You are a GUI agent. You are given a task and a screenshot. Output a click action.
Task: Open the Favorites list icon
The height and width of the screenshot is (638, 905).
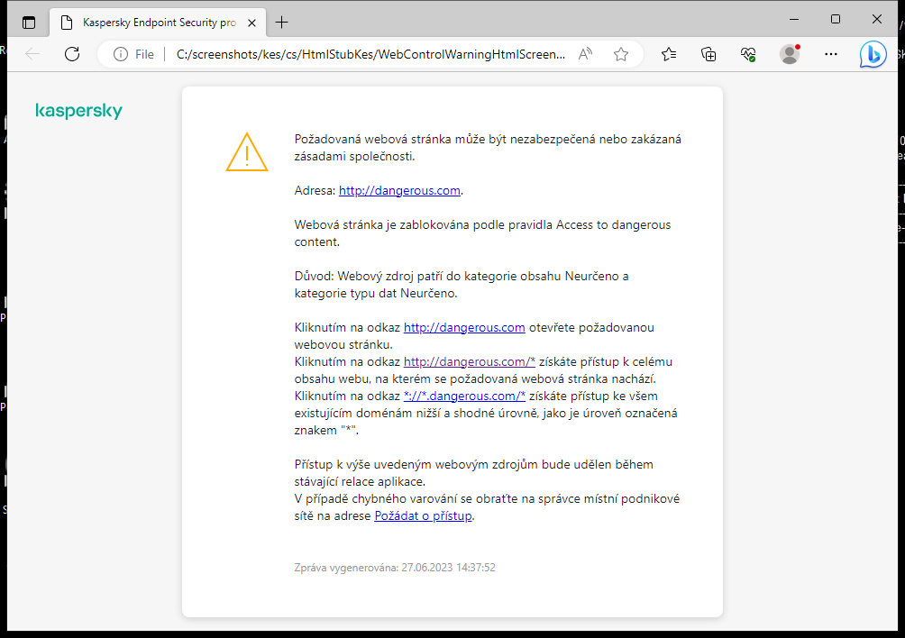click(x=669, y=54)
